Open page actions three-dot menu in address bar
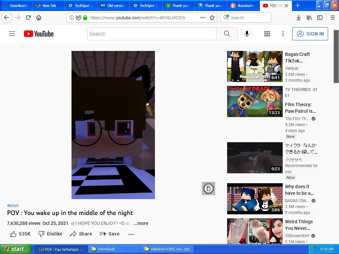339x254 pixels. (x=203, y=18)
